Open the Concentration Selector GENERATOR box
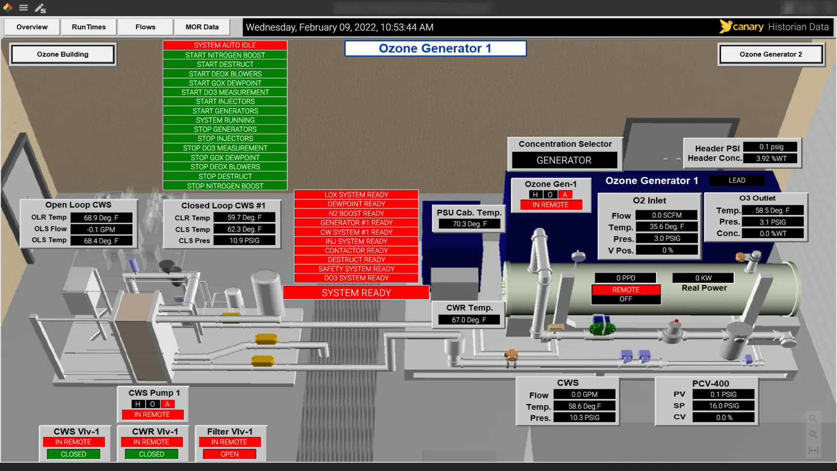The height and width of the screenshot is (471, 837). coord(564,160)
